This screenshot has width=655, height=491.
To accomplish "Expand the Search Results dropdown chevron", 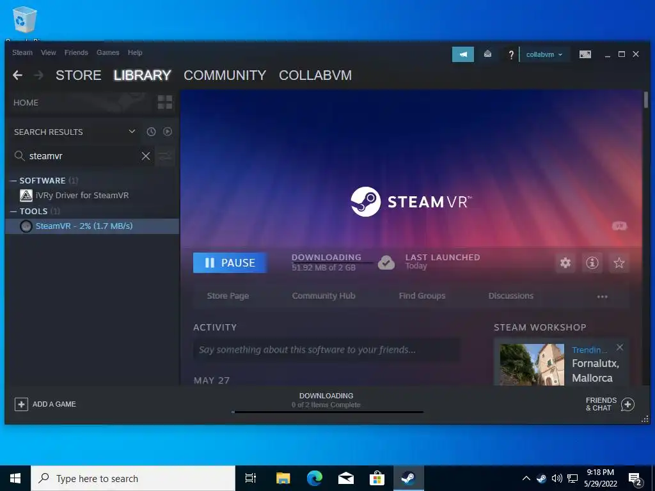I will (132, 132).
